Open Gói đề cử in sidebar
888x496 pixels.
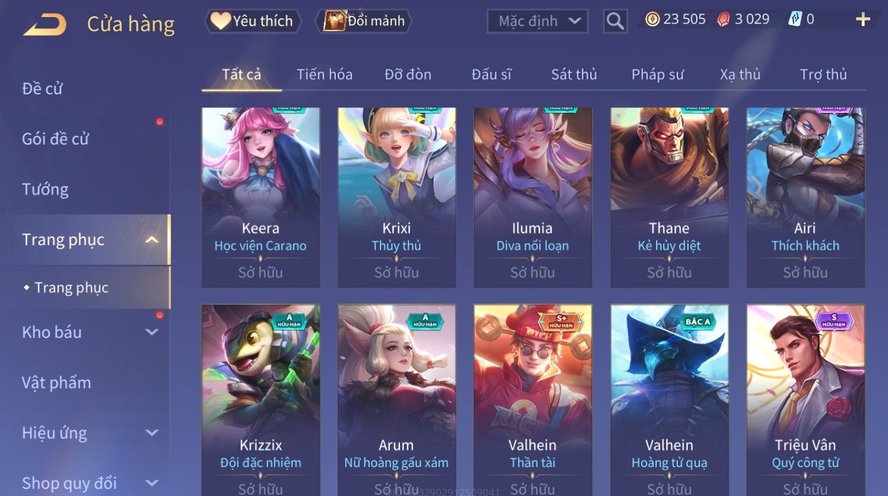coord(55,139)
